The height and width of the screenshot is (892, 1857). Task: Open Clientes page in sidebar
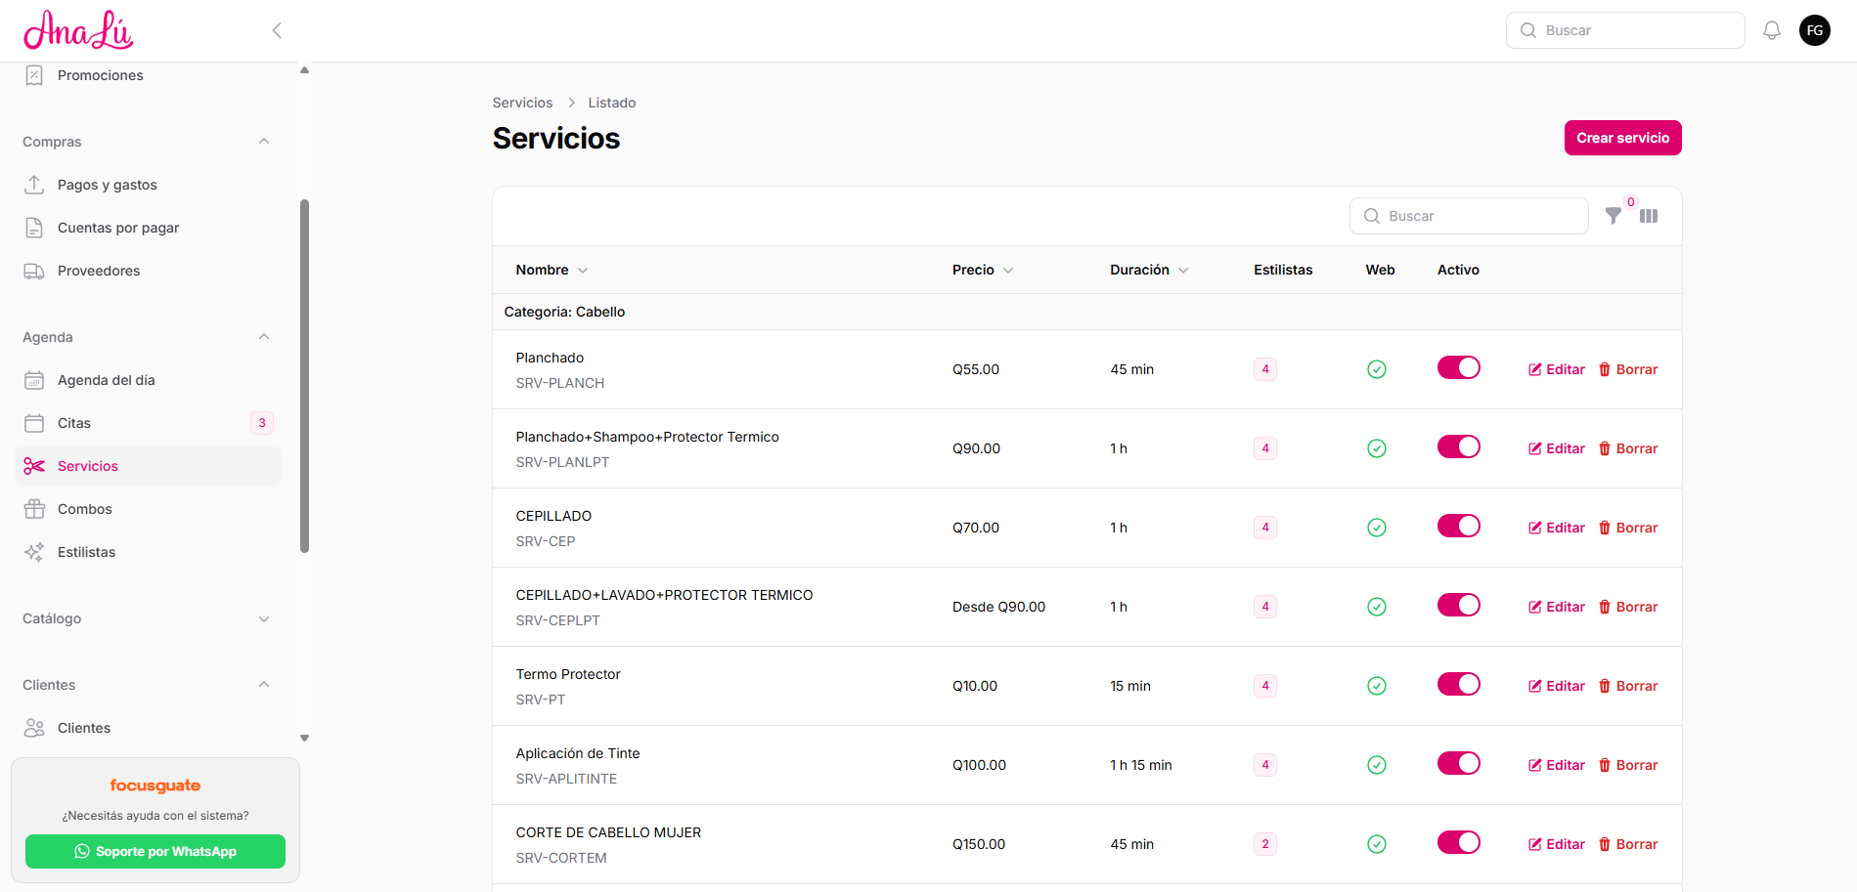[149, 728]
